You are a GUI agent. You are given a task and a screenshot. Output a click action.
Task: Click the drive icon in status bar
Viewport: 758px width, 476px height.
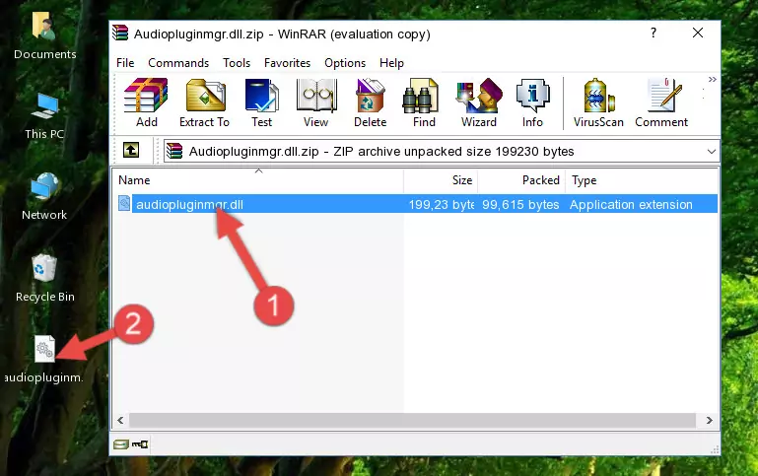click(x=121, y=444)
